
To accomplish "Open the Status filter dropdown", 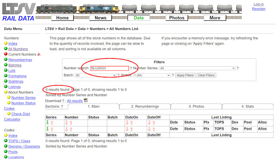I will pyautogui.click(x=152, y=75).
